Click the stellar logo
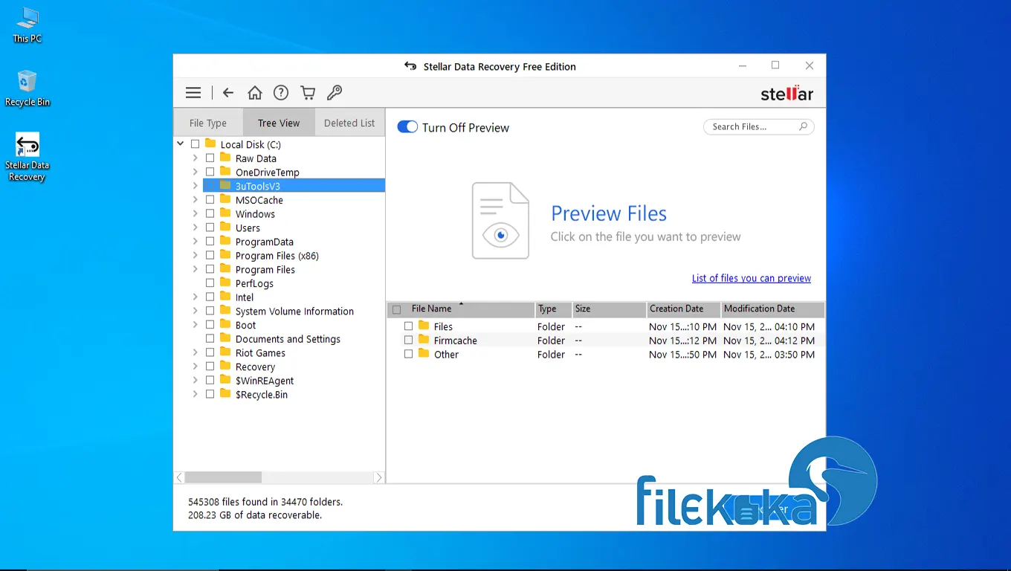This screenshot has height=571, width=1011. [786, 94]
